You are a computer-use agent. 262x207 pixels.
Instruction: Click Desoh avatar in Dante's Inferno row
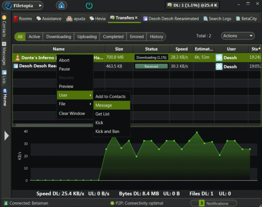click(219, 57)
